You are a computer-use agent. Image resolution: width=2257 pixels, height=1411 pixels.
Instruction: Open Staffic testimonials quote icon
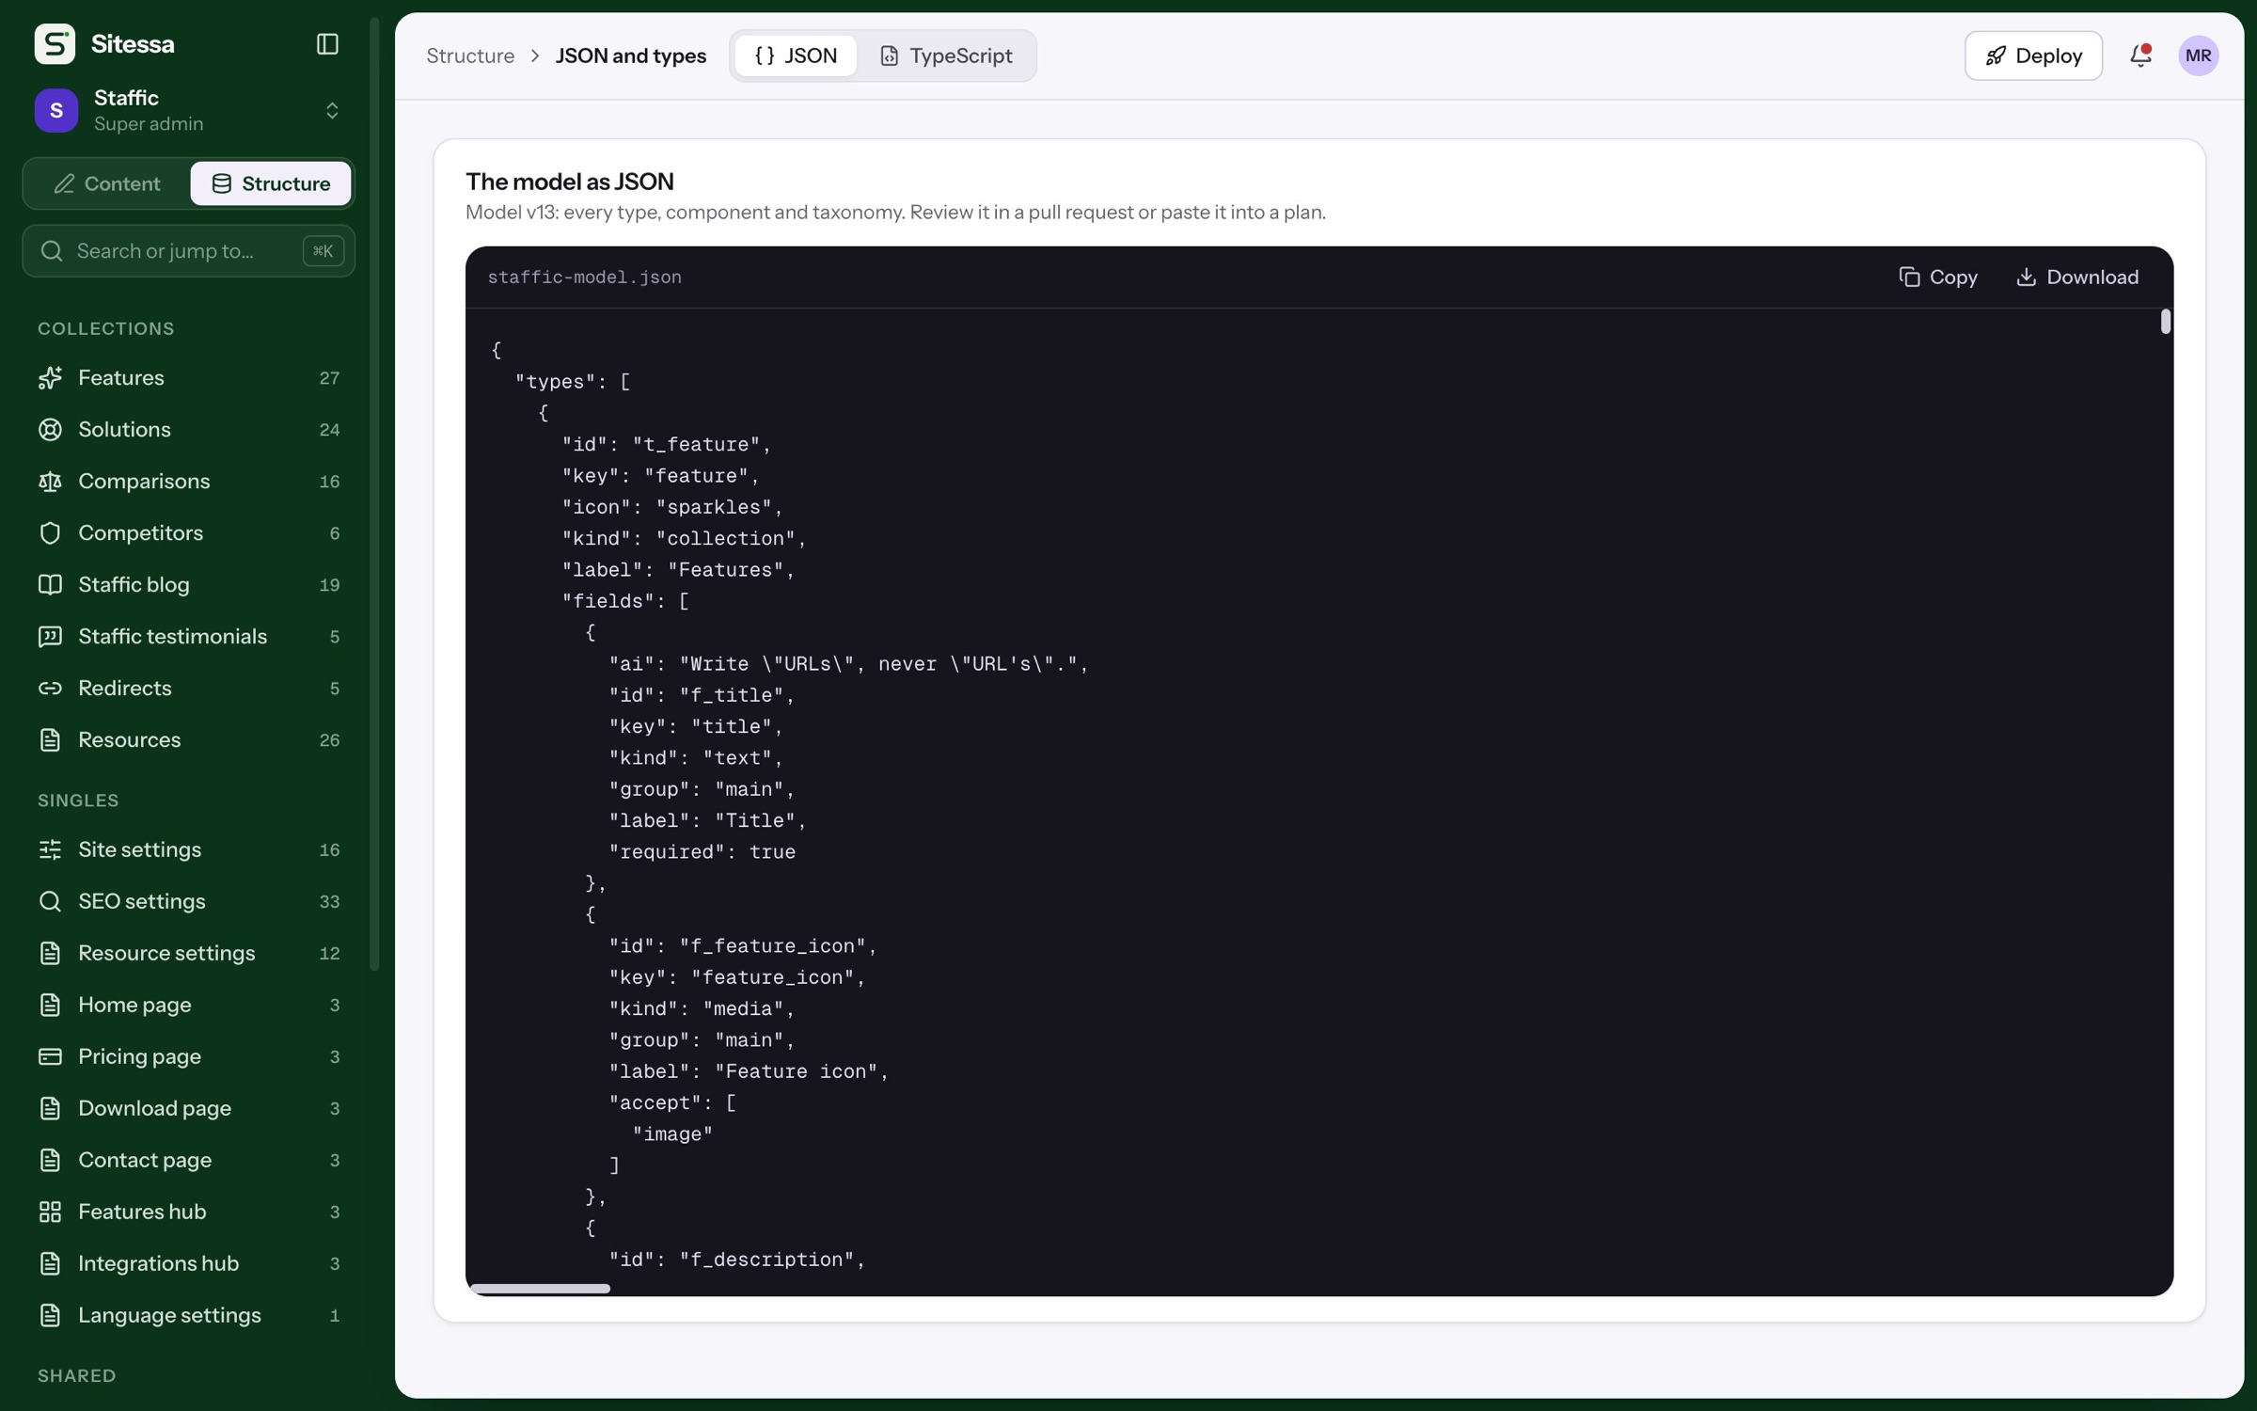click(50, 637)
